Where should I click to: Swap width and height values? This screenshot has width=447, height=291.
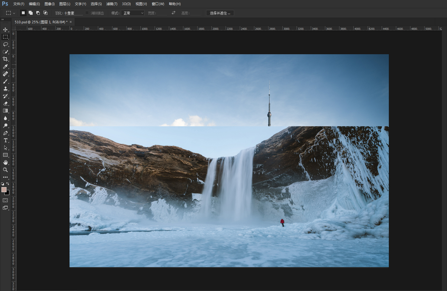173,13
